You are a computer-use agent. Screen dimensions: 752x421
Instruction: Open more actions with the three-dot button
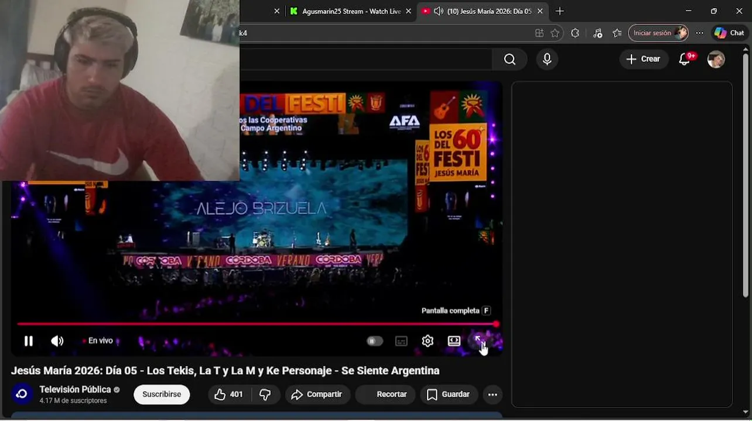[x=493, y=395]
